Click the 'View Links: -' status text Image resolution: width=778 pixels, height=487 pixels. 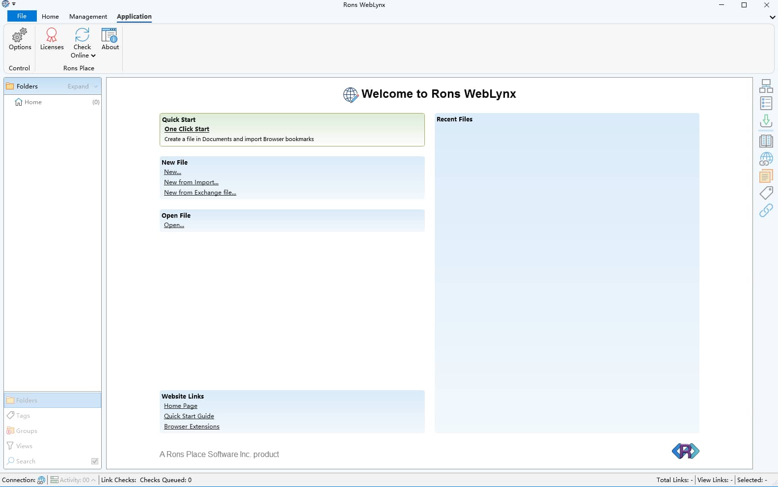click(x=715, y=480)
